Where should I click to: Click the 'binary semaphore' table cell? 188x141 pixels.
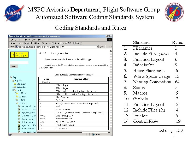(64, 116)
